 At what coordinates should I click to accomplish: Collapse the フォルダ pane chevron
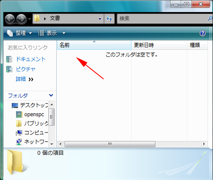click(51, 95)
